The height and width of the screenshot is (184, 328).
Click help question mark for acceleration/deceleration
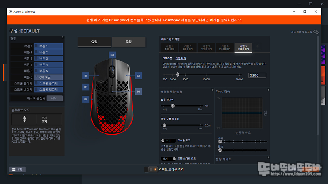[268, 90]
